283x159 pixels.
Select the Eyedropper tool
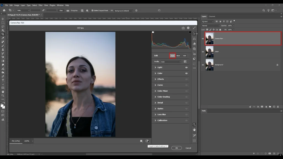[3, 38]
